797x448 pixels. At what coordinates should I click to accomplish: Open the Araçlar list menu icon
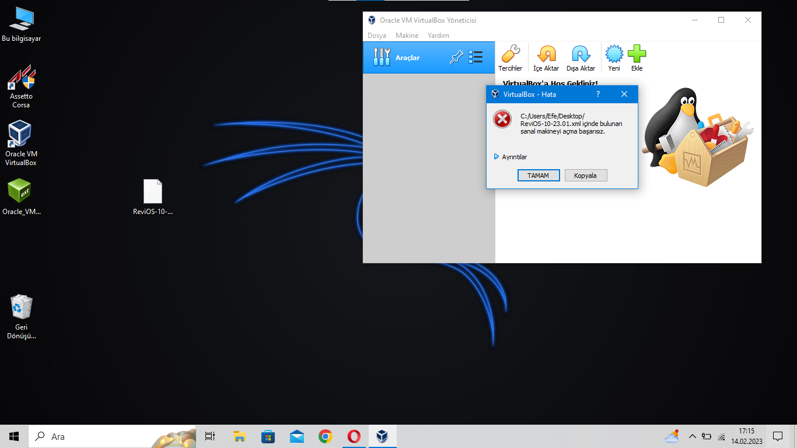[476, 57]
